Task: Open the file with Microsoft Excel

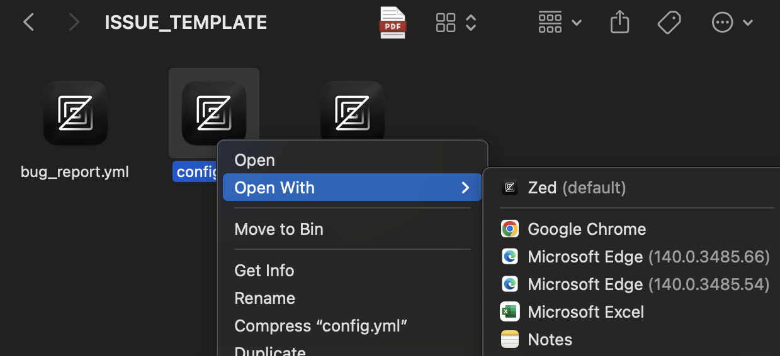Action: coord(585,312)
